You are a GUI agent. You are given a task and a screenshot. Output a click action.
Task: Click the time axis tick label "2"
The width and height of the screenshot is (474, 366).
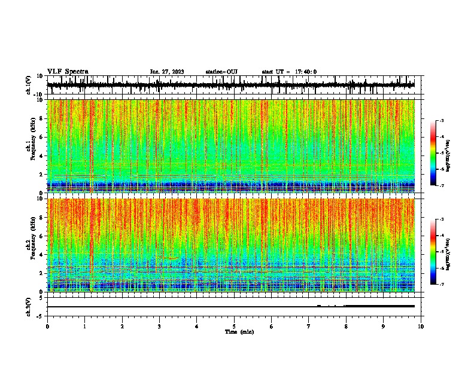[122, 327]
